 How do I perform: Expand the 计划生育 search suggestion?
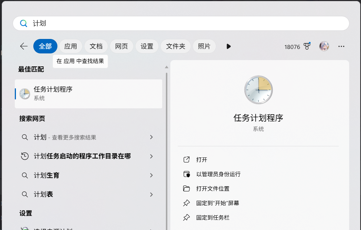(151, 175)
